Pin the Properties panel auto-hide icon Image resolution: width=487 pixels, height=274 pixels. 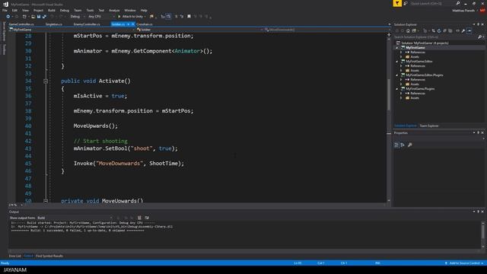(x=479, y=133)
